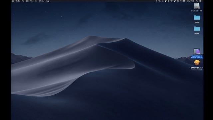Open the Apple menu

tap(13, 1)
